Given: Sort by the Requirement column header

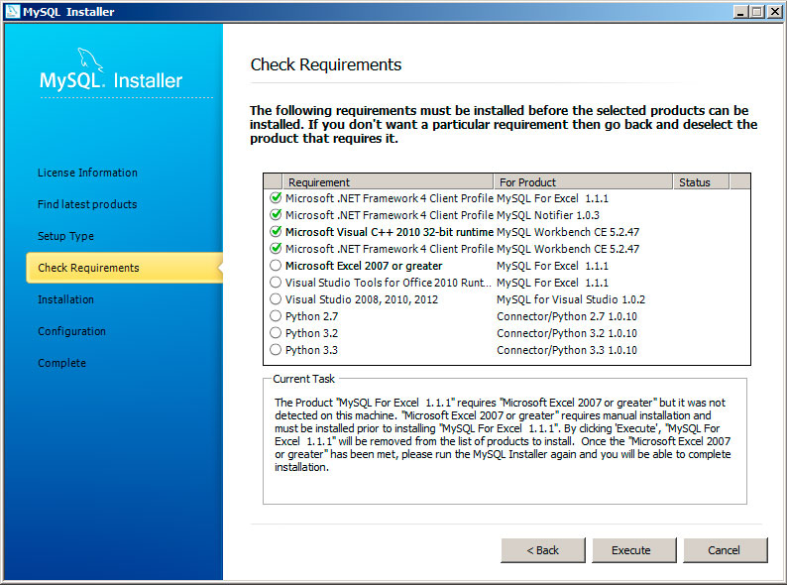Looking at the screenshot, I should (x=388, y=181).
